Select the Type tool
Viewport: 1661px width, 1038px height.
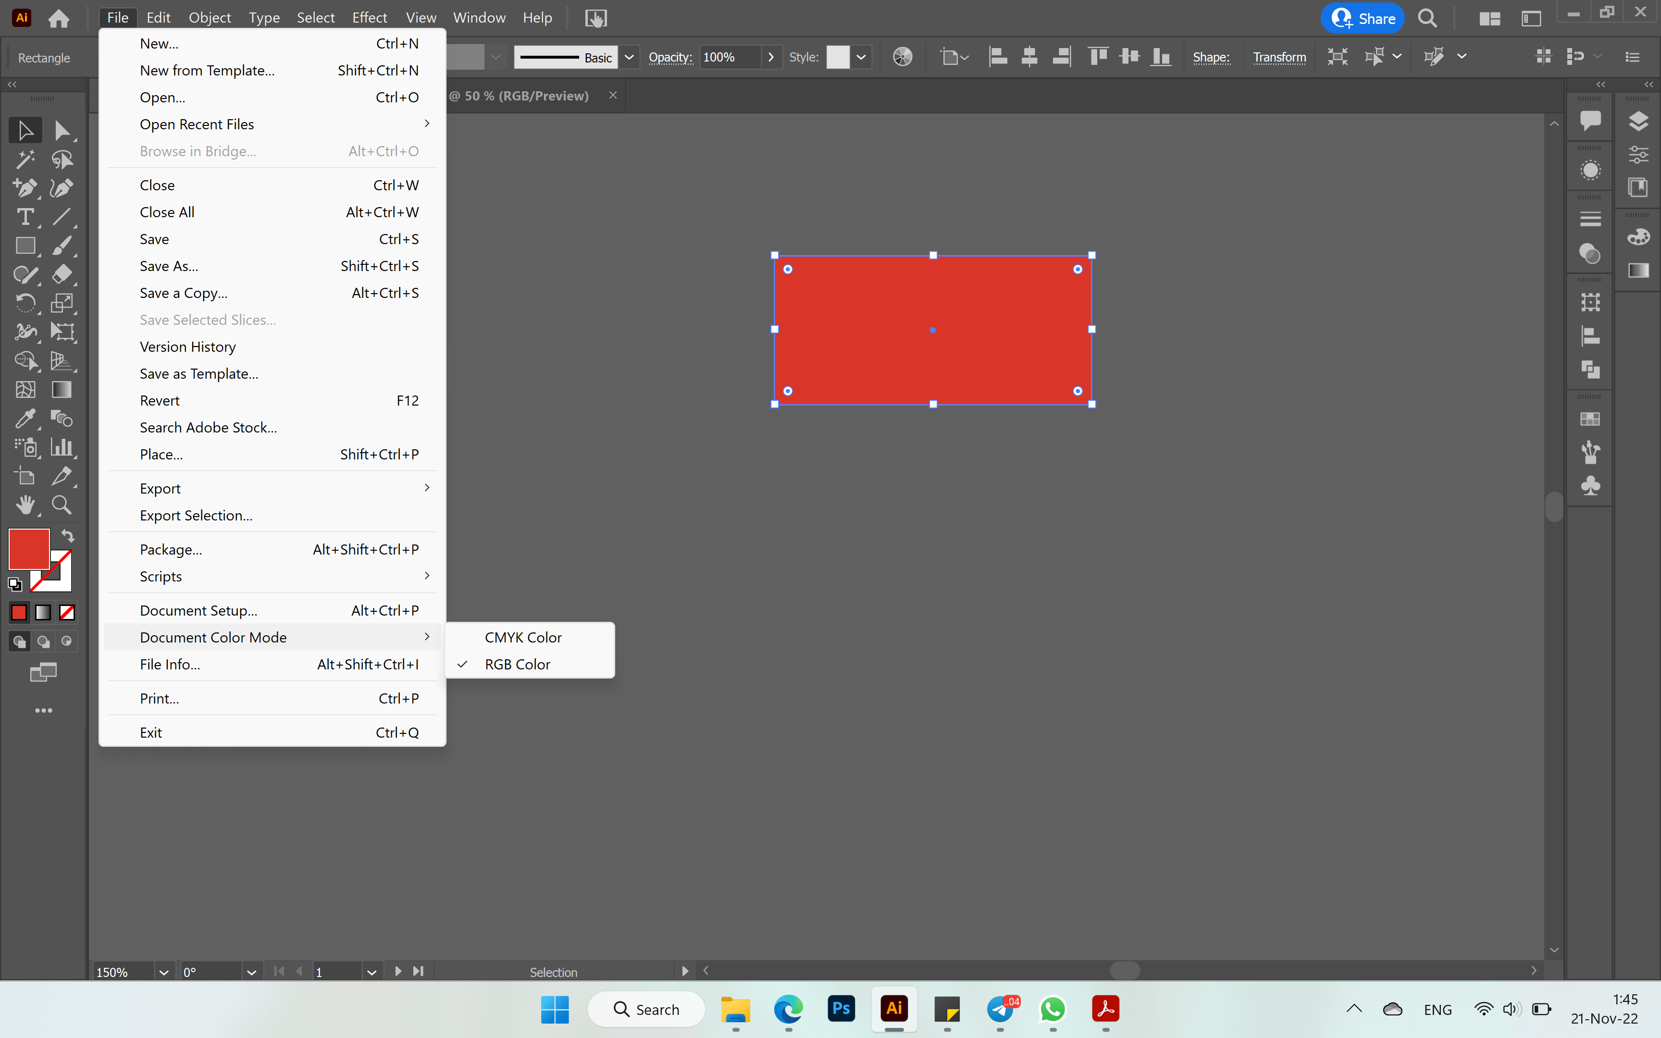tap(25, 218)
